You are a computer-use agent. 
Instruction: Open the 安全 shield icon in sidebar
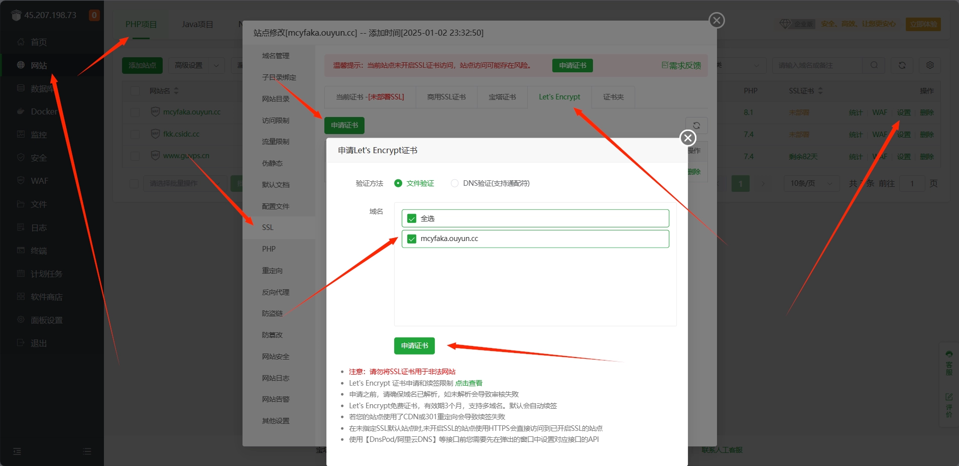pyautogui.click(x=21, y=157)
